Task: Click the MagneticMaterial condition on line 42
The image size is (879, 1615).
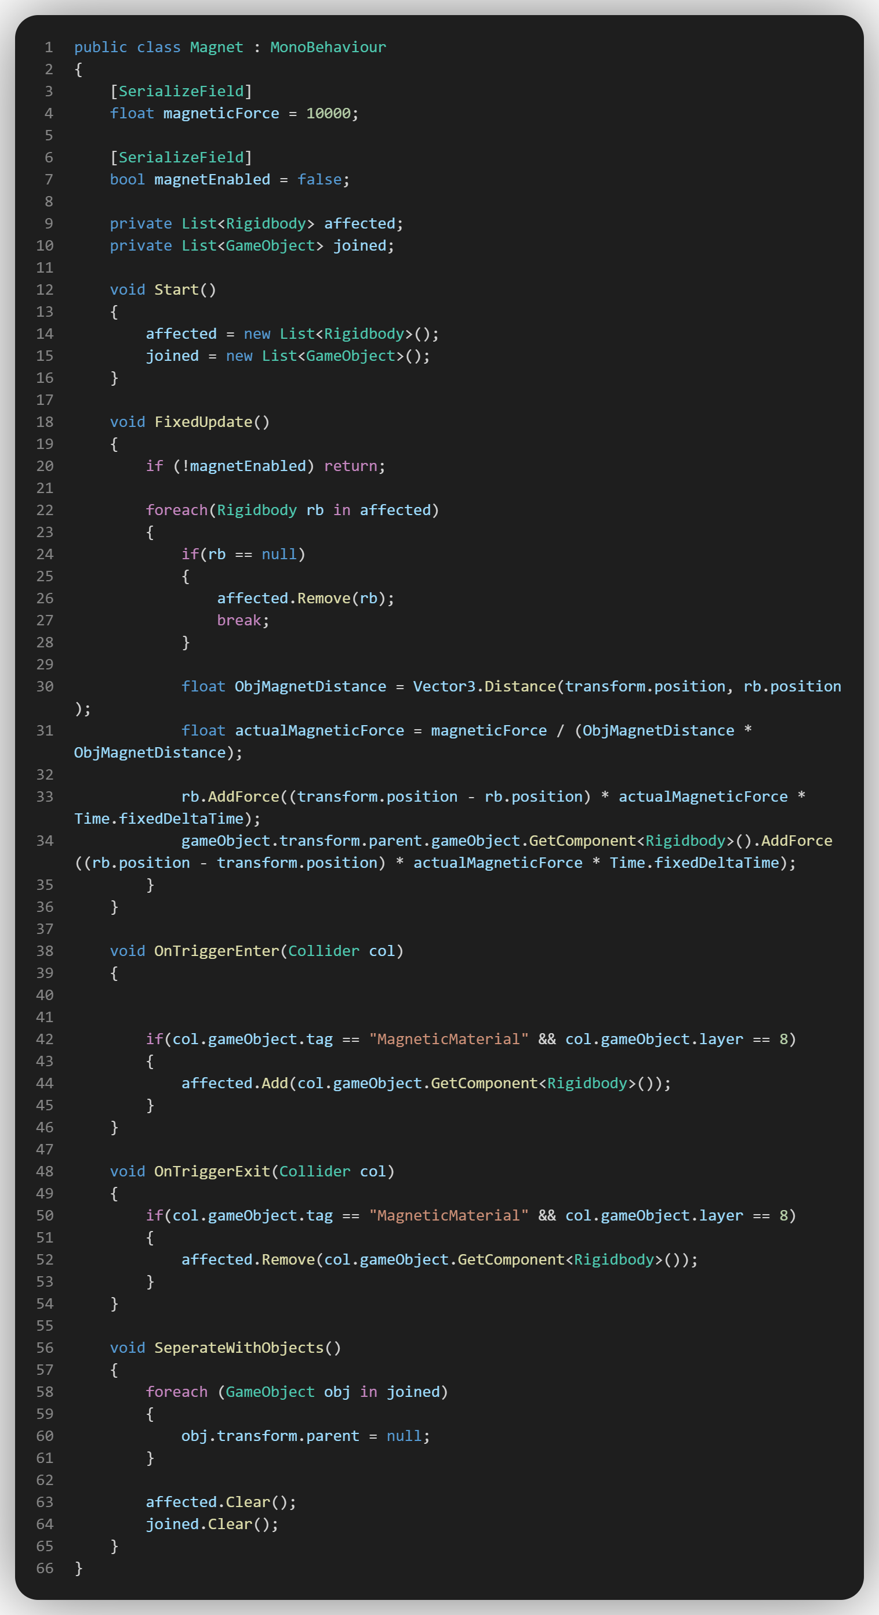Action: point(471,1040)
